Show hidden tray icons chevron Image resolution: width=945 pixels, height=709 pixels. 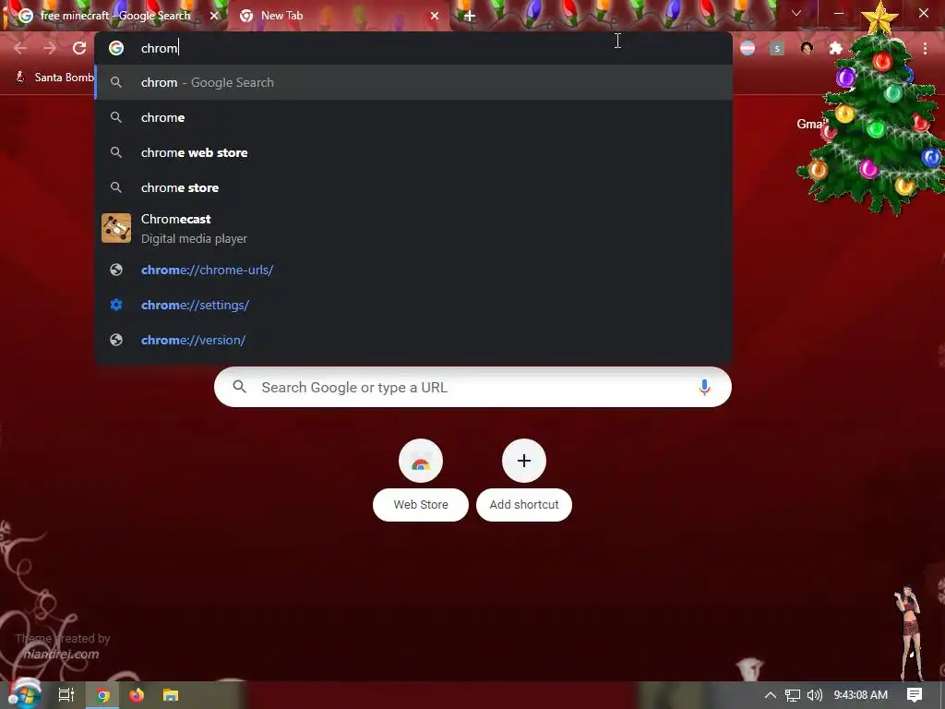(771, 695)
